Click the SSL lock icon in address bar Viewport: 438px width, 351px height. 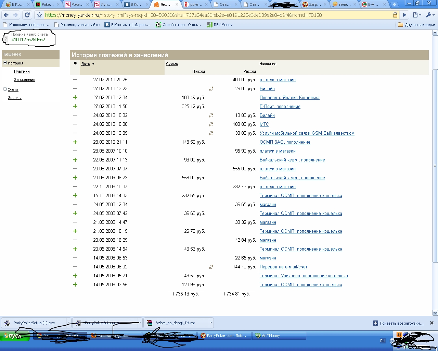395,15
